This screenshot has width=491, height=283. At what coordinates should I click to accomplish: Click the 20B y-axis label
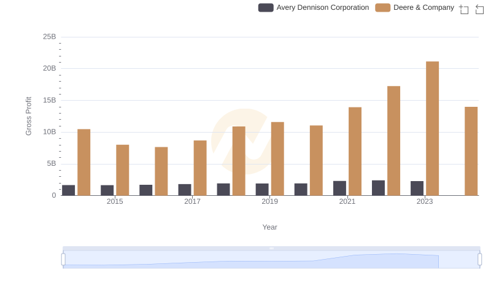pos(50,68)
